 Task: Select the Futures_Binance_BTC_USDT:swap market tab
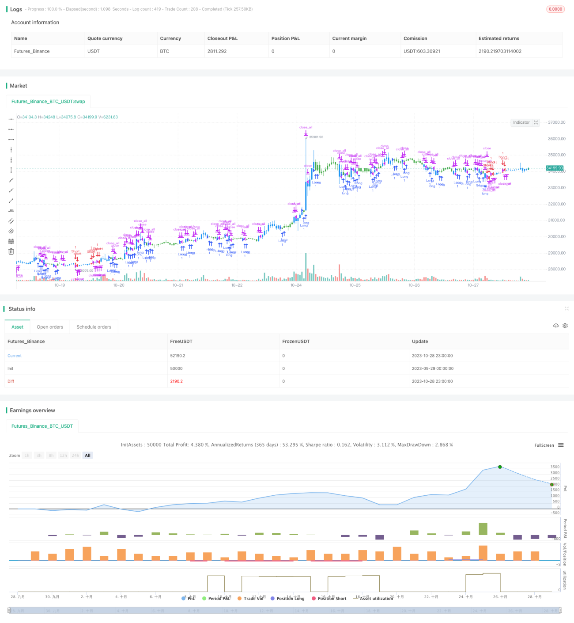coord(48,101)
